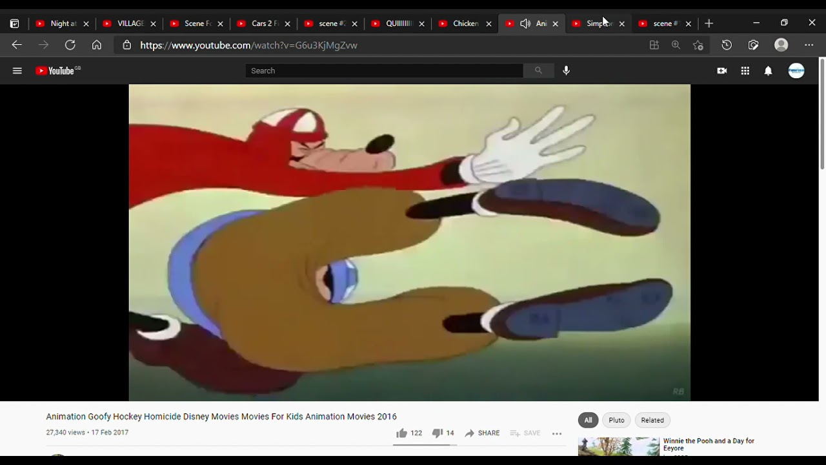Open YouTube account avatar menu
The width and height of the screenshot is (826, 465).
pyautogui.click(x=796, y=71)
